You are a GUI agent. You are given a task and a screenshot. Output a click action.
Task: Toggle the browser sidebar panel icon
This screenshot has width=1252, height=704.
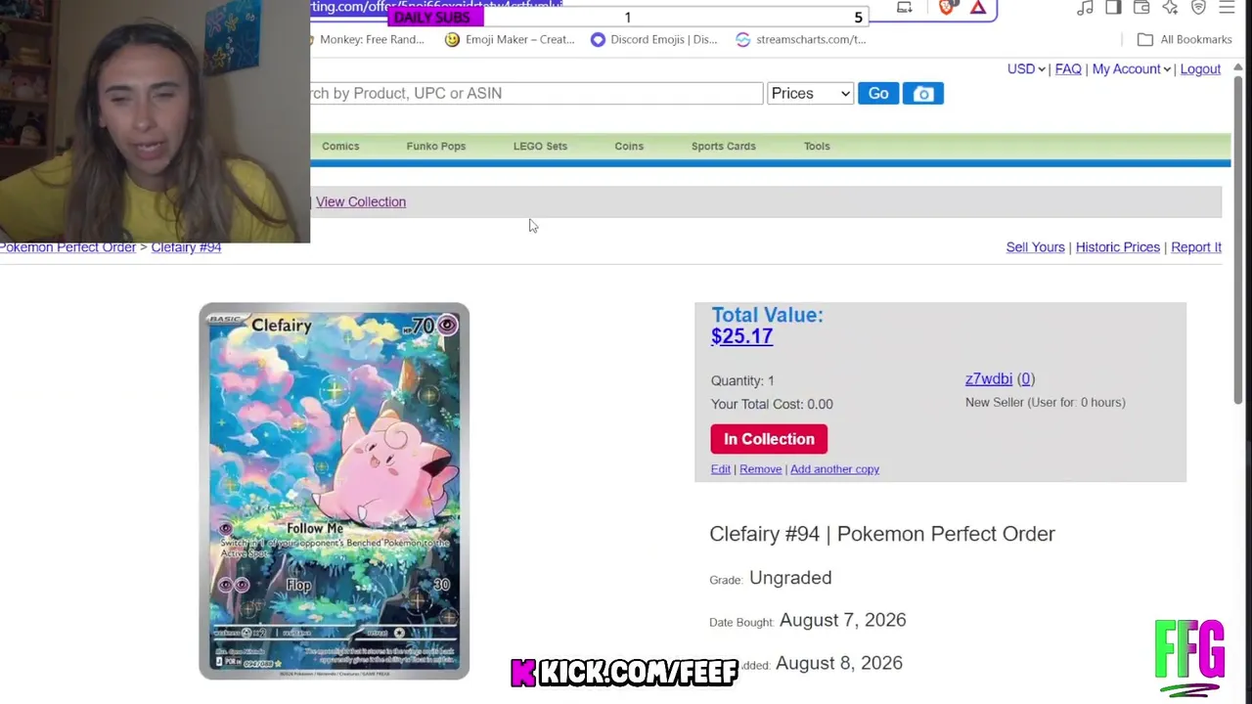[1113, 8]
